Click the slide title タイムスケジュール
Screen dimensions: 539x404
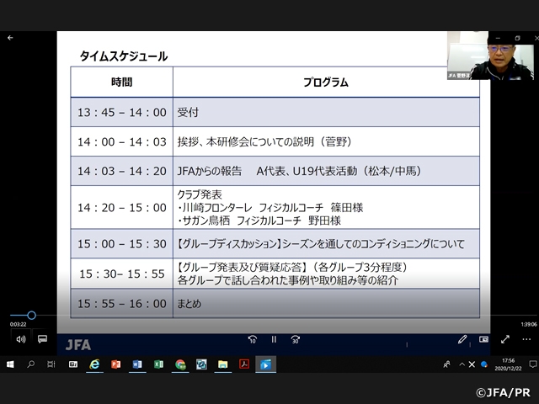pos(124,56)
